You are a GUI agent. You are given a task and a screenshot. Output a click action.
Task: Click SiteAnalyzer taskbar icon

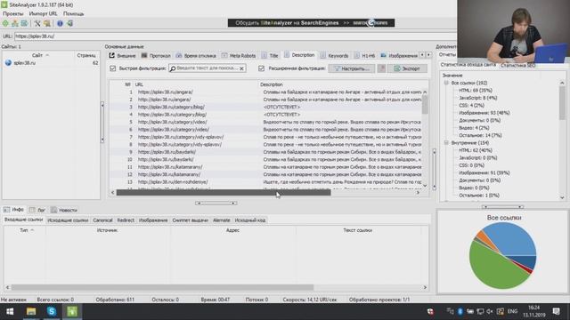click(x=72, y=311)
